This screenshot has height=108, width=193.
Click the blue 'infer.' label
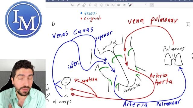[x=74, y=65]
